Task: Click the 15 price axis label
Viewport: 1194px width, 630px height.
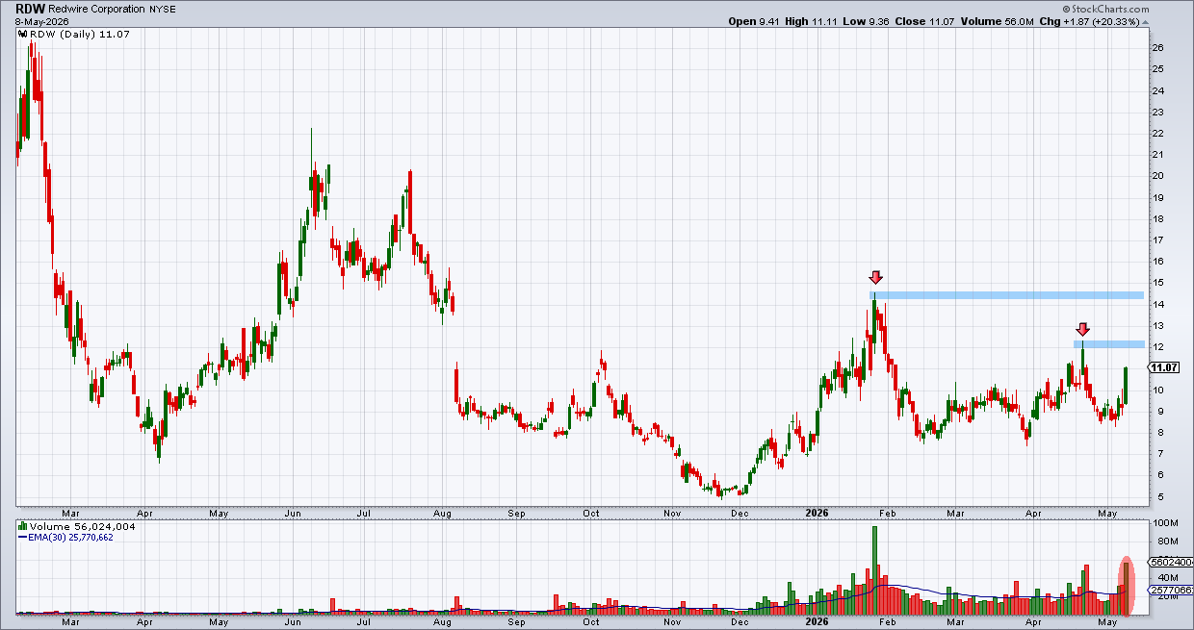Action: [x=1159, y=283]
